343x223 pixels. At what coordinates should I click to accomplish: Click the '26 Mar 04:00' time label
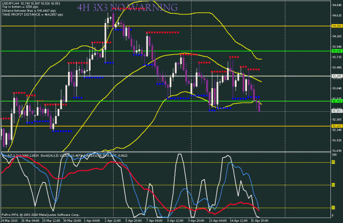point(30,221)
